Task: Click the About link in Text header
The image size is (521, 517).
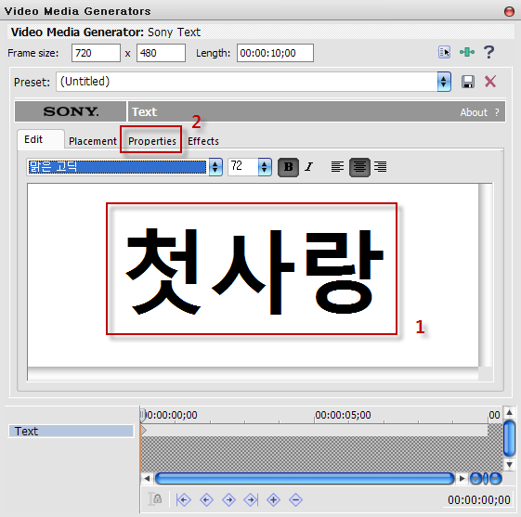Action: (x=474, y=112)
